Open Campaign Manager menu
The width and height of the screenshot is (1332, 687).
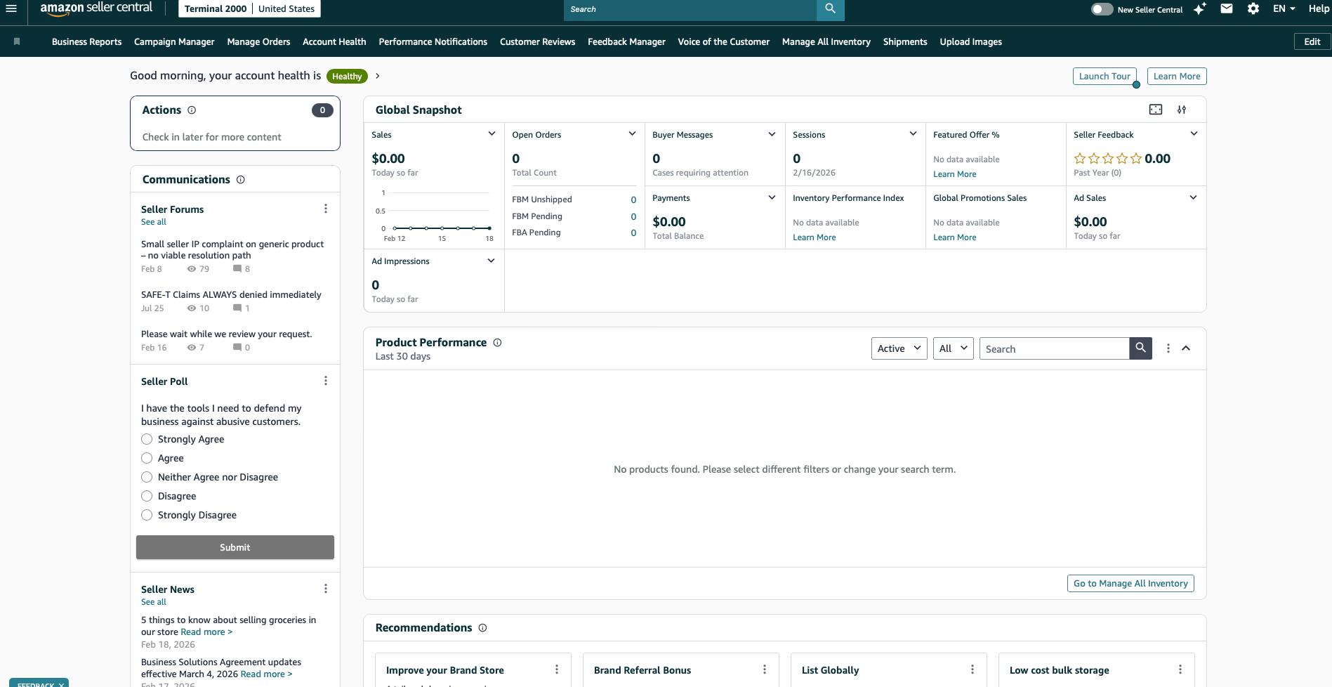tap(174, 41)
